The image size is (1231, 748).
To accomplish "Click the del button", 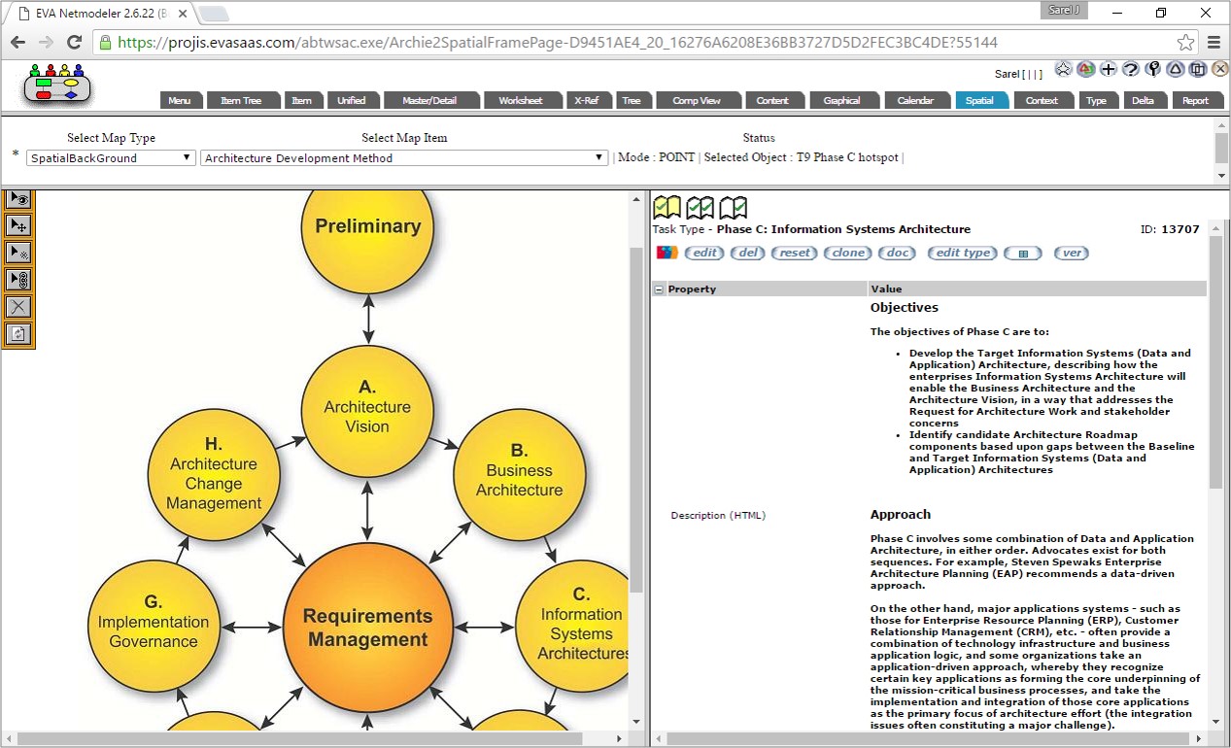I will point(748,253).
